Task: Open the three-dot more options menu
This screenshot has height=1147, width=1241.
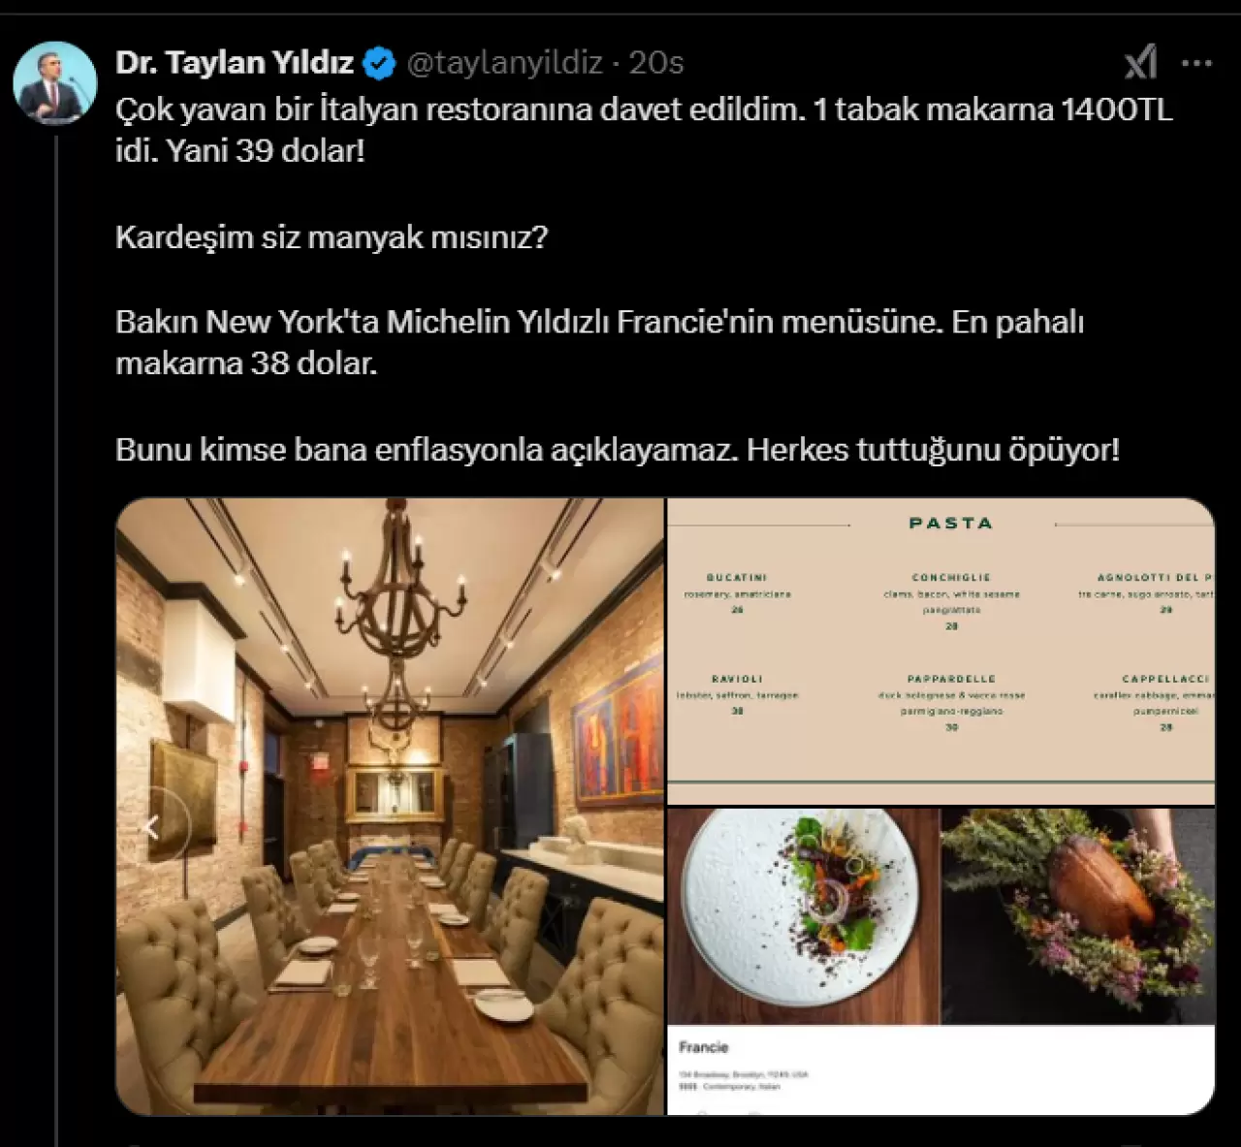Action: point(1196,63)
